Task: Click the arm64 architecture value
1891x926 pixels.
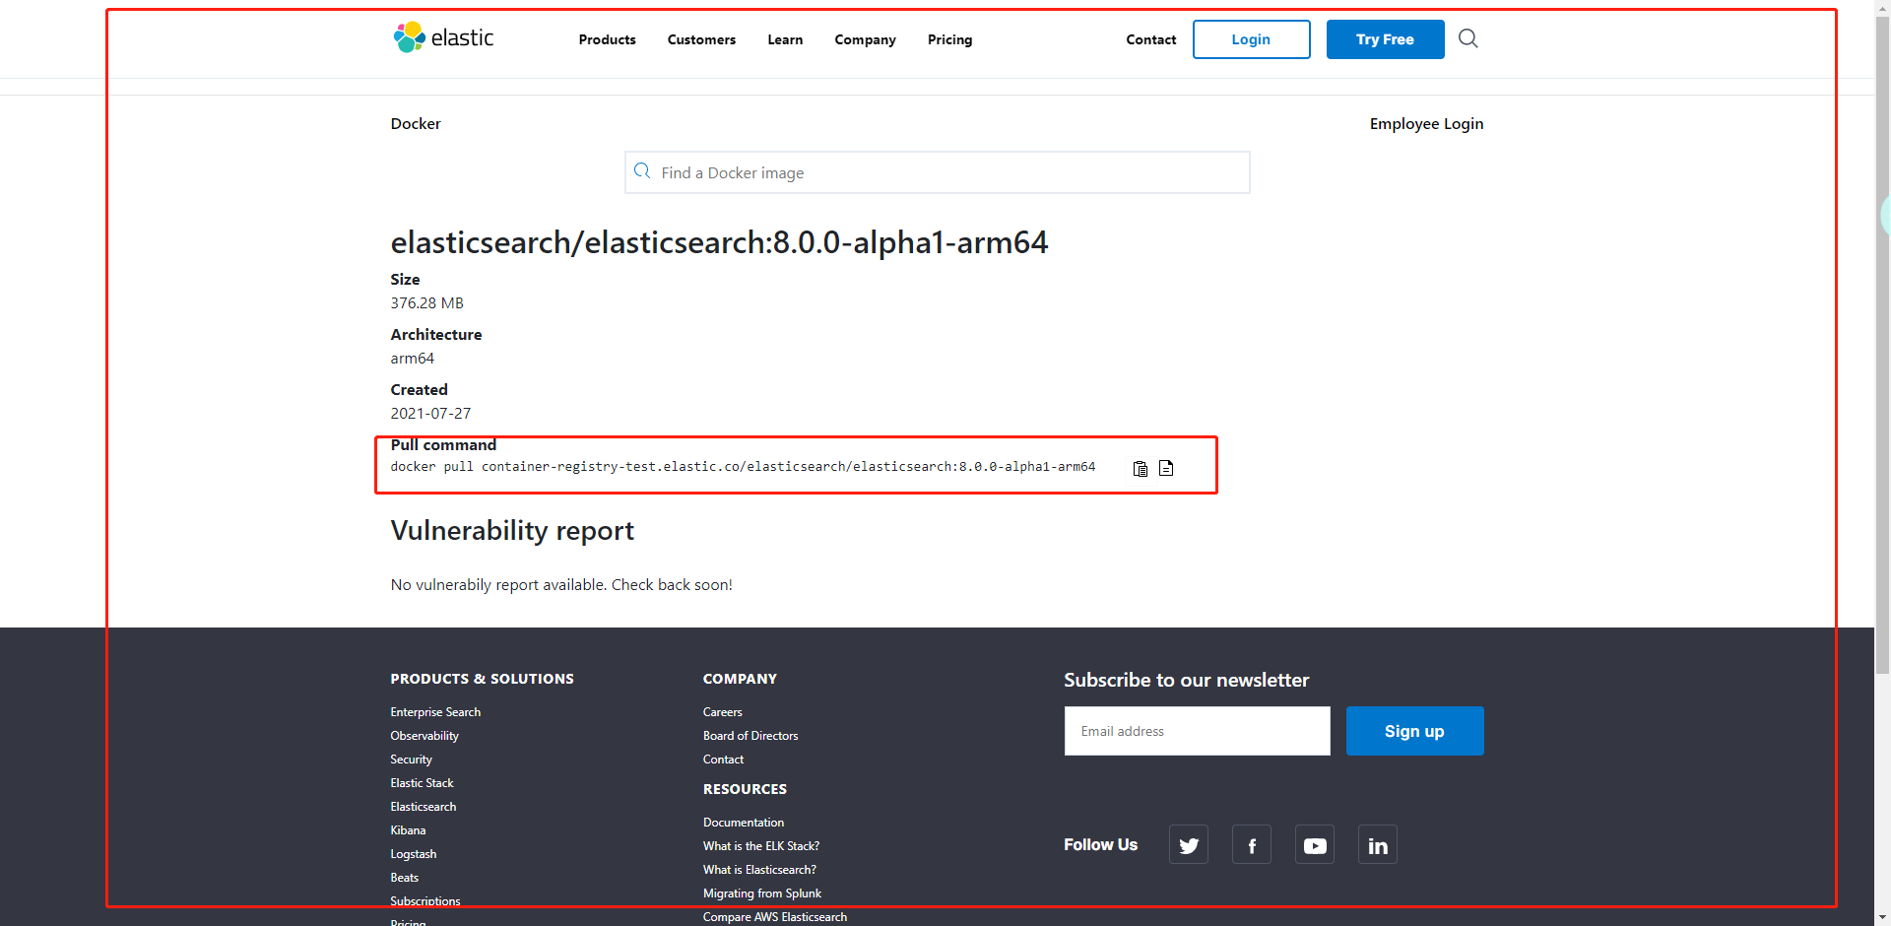Action: point(412,359)
